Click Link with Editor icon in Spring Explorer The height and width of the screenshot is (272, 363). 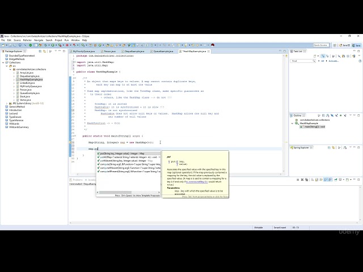pyautogui.click(x=334, y=147)
